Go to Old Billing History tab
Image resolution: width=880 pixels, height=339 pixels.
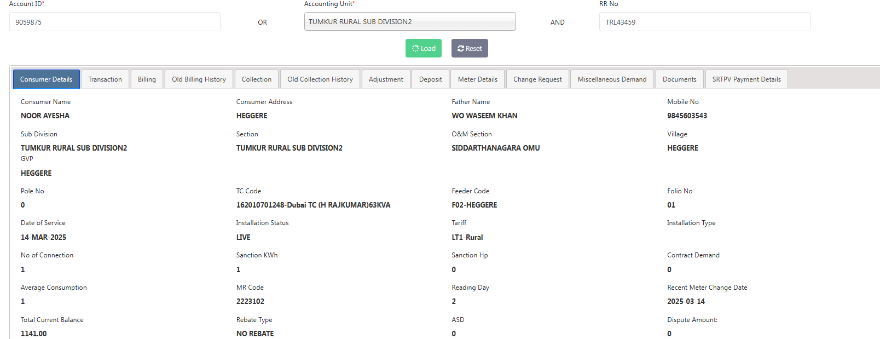[x=199, y=79]
